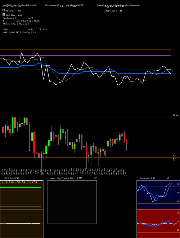Select the '20 Day = 7.93' legend label
The height and width of the screenshot is (238, 180).
tap(13, 6)
